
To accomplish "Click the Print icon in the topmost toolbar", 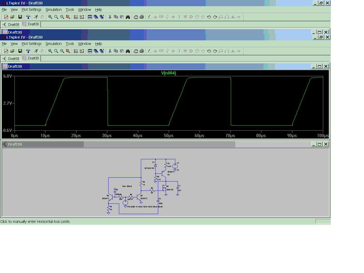I will coord(142,17).
